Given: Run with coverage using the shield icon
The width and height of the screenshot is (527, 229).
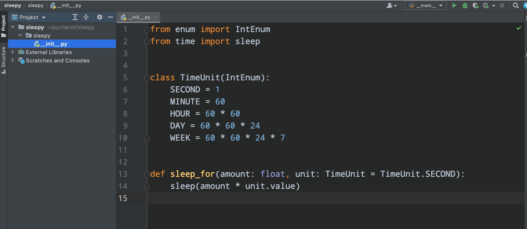Looking at the screenshot, I should (x=475, y=6).
